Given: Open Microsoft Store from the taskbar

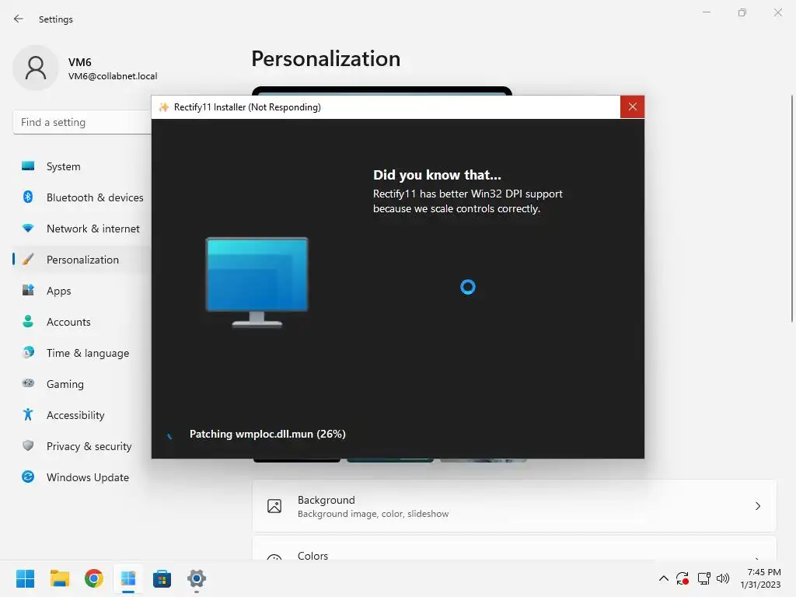Looking at the screenshot, I should pos(162,578).
